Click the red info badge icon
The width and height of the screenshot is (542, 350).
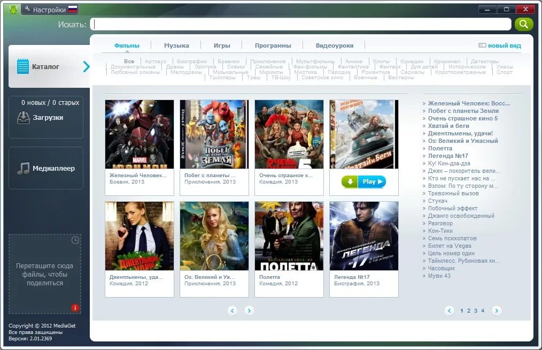click(x=75, y=308)
